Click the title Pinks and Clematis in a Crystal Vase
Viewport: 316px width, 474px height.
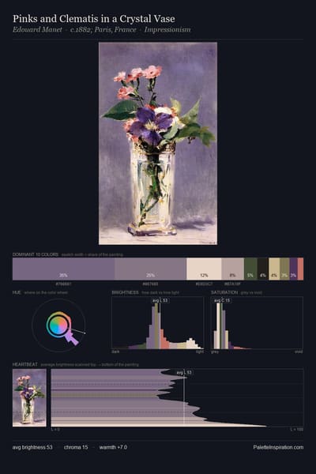(x=94, y=19)
